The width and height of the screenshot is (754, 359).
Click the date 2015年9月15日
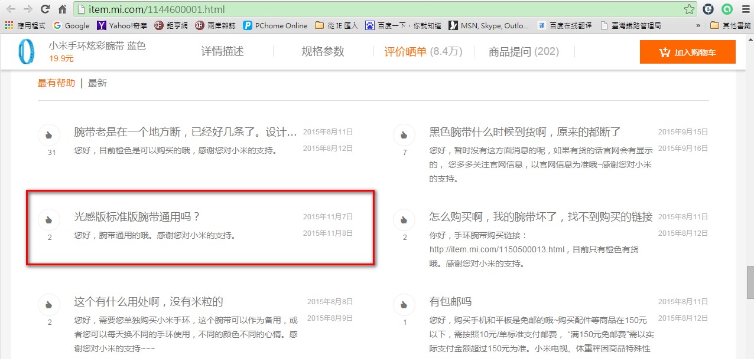click(683, 131)
